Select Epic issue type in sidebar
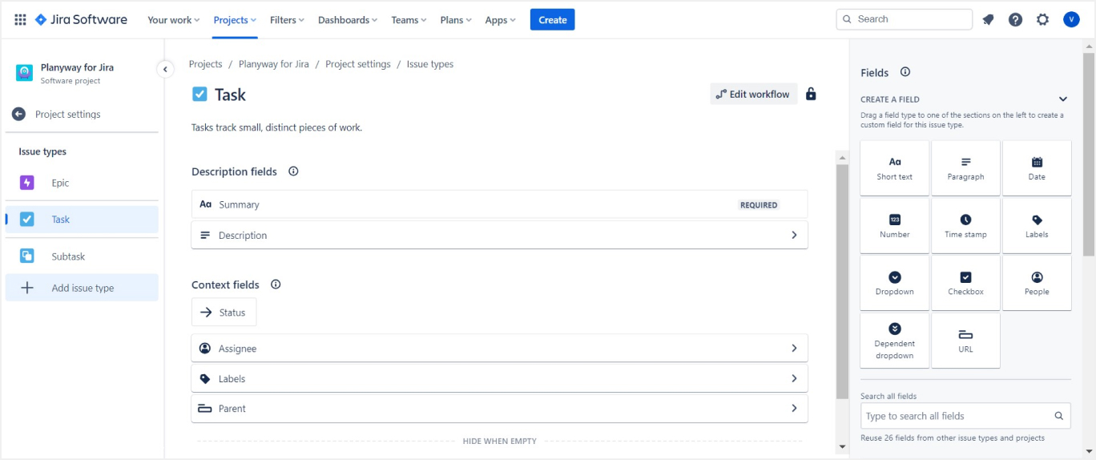 click(60, 183)
